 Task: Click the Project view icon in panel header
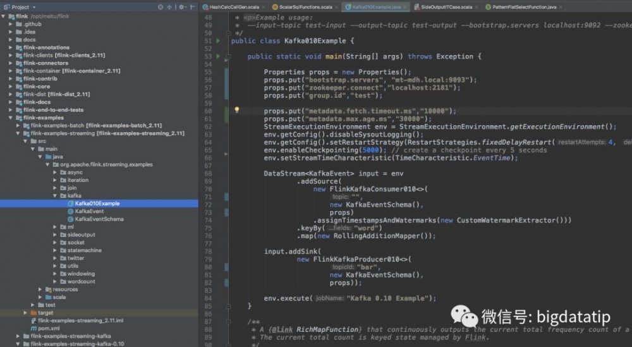[7, 7]
